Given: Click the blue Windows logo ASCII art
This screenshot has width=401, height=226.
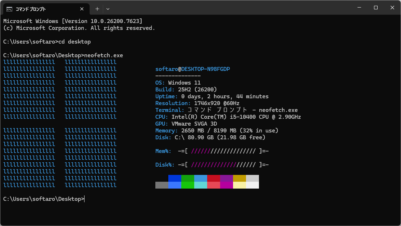Looking at the screenshot, I should (60, 123).
